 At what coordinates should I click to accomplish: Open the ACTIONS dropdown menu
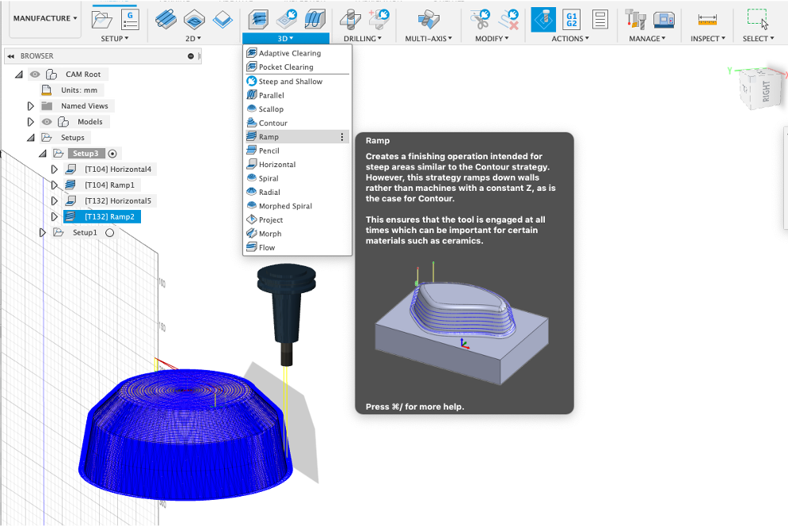570,38
